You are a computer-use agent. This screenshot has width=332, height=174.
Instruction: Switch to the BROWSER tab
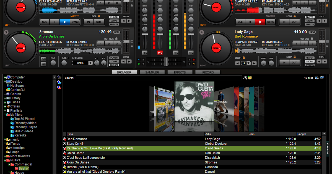pyautogui.click(x=124, y=72)
